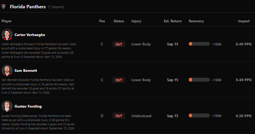
Task: Click Carter Verhaeghe's Sep 15 return date
Action: coord(172,44)
